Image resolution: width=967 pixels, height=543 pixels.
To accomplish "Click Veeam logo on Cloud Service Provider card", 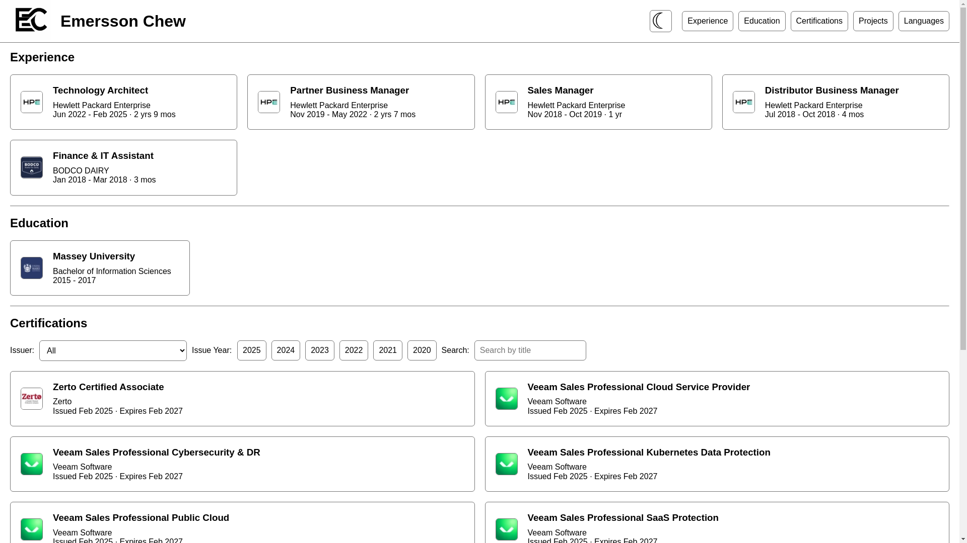I will (507, 399).
